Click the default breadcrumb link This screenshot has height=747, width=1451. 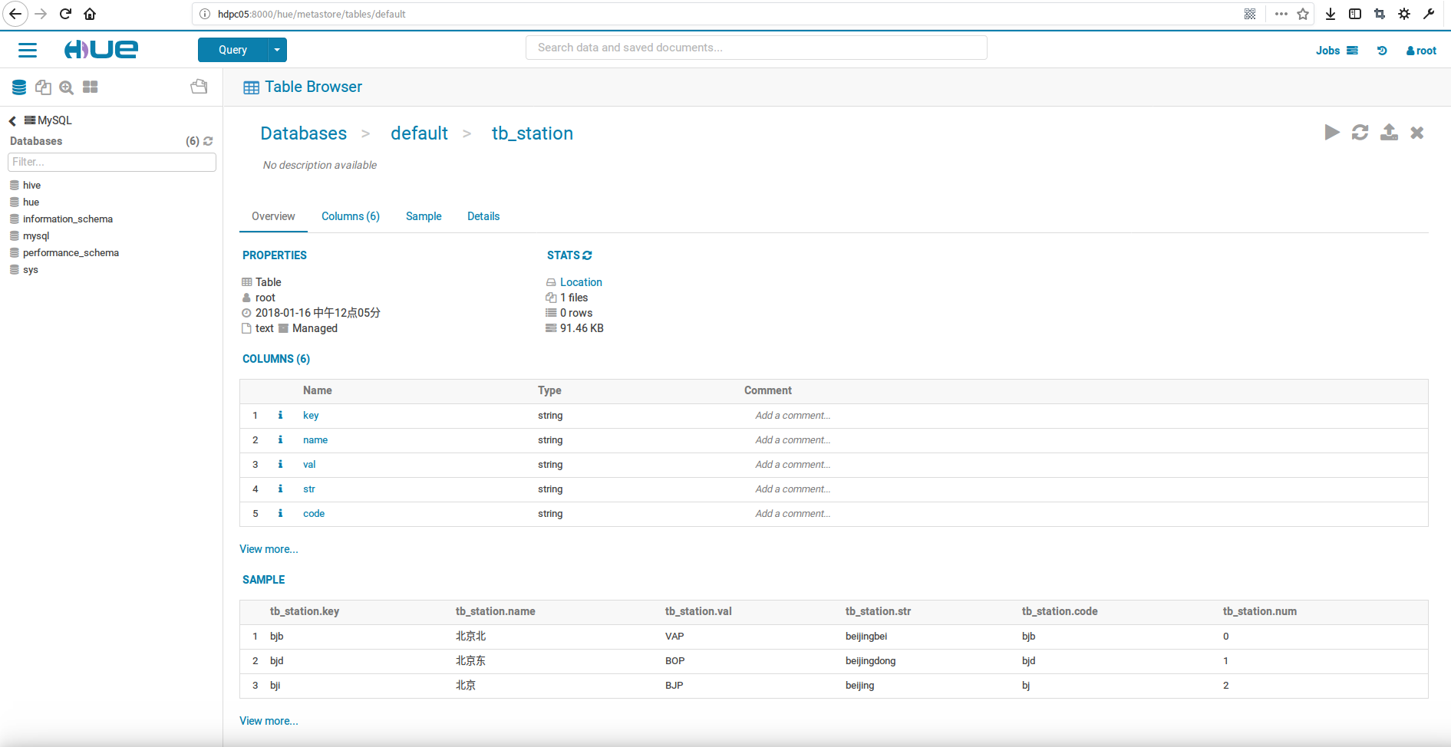419,133
